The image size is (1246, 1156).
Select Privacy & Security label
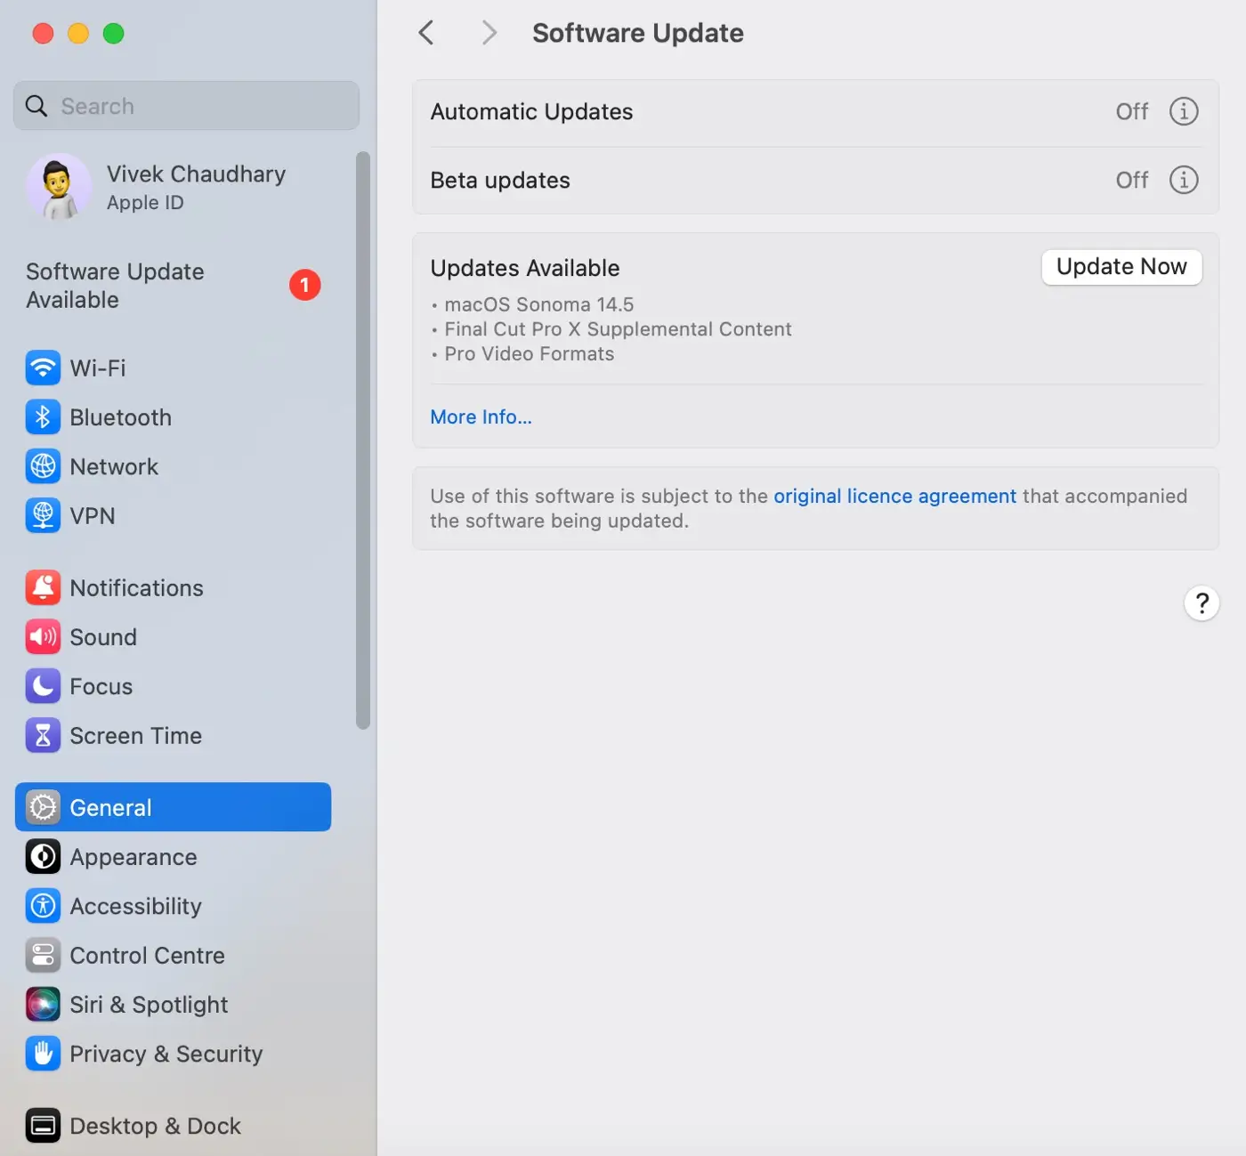tap(166, 1054)
